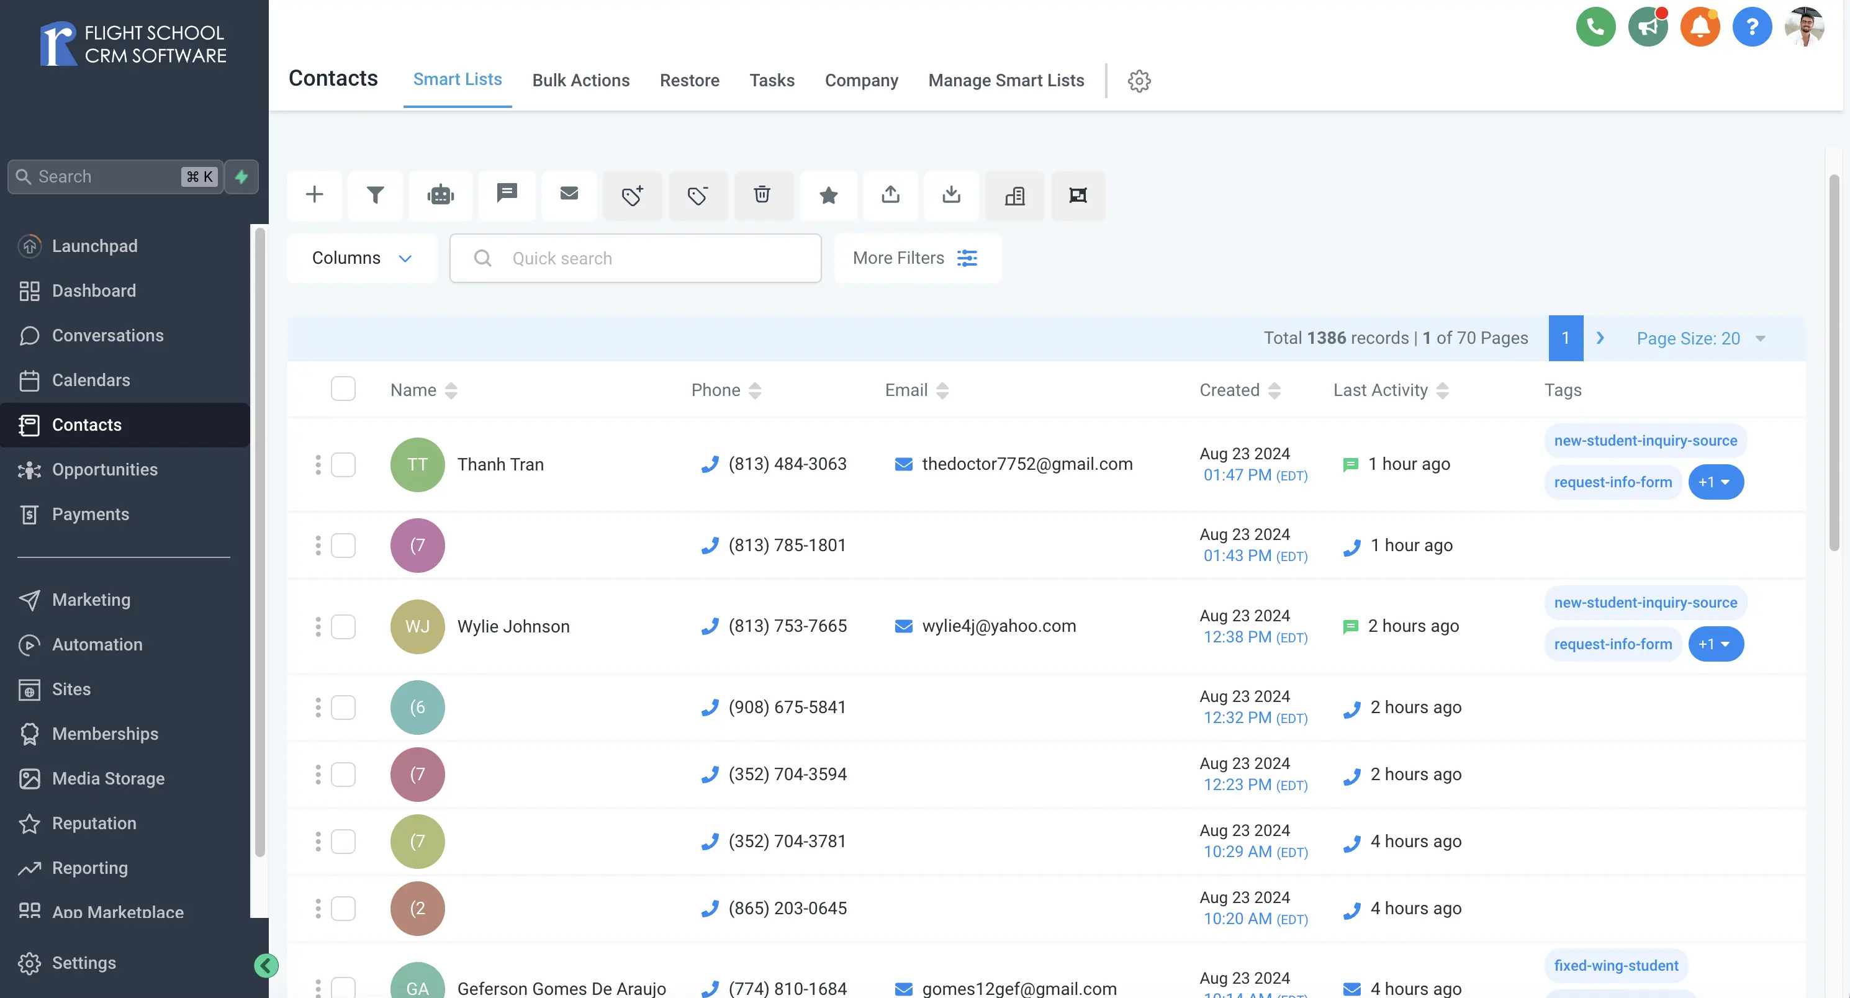Check the box for (908) 675-5841 row
1850x998 pixels.
(343, 707)
